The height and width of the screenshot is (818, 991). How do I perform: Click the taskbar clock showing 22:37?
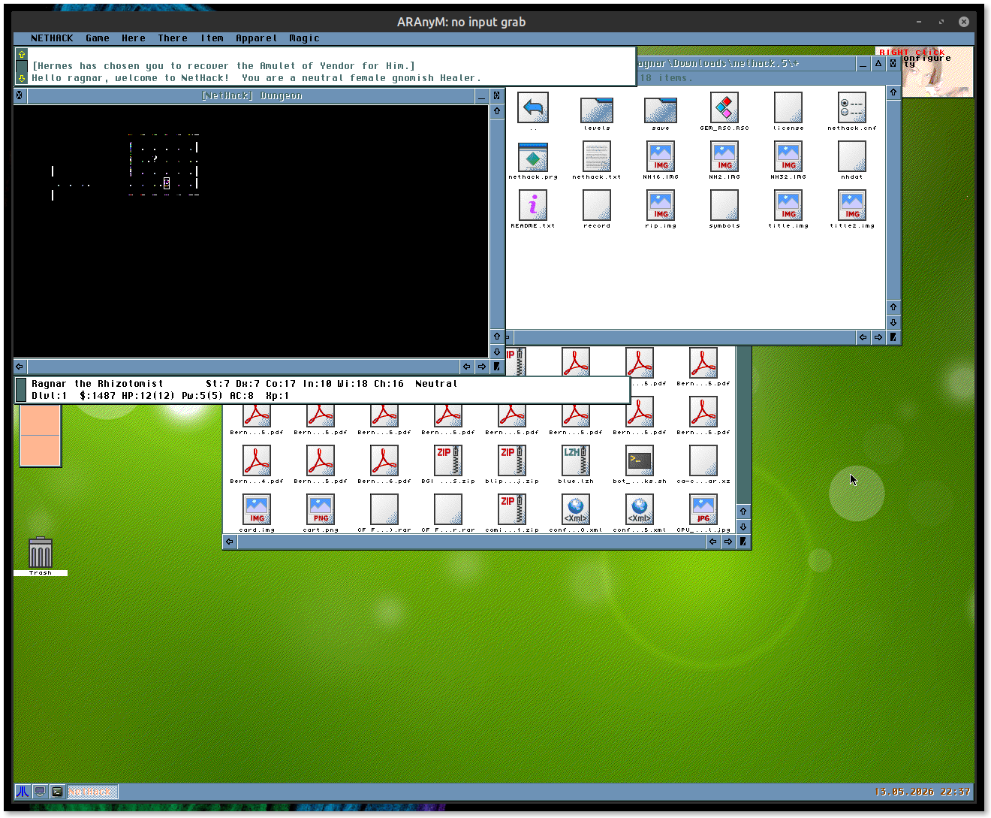tap(923, 792)
